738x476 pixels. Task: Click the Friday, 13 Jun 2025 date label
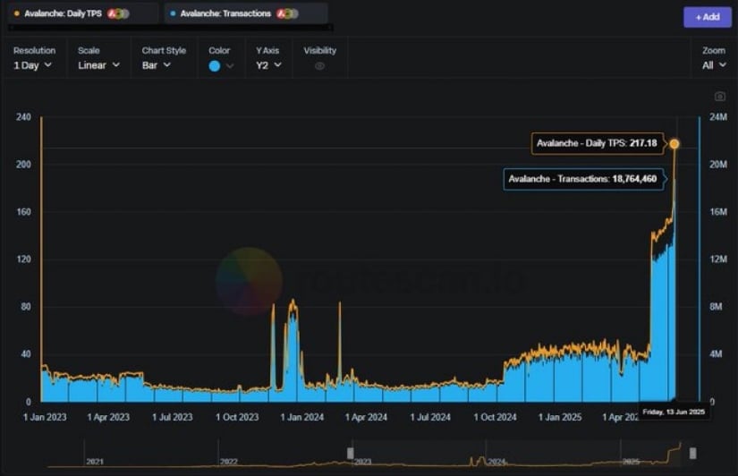(674, 412)
